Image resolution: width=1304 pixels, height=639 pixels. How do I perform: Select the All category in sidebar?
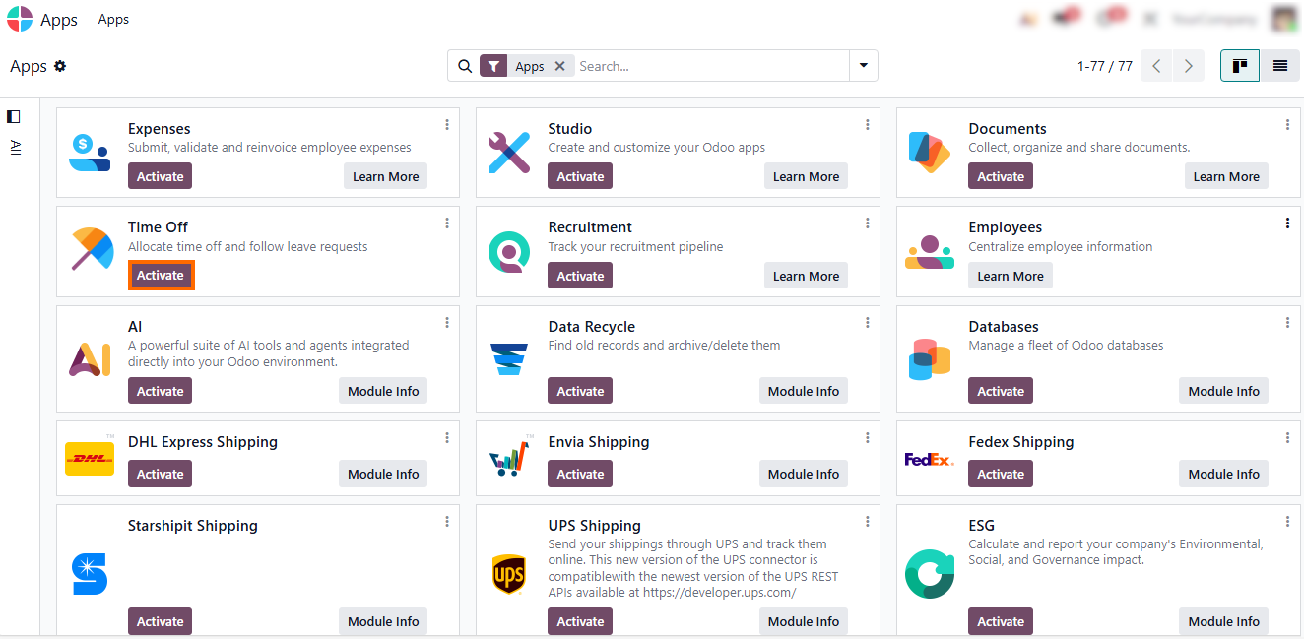coord(15,147)
